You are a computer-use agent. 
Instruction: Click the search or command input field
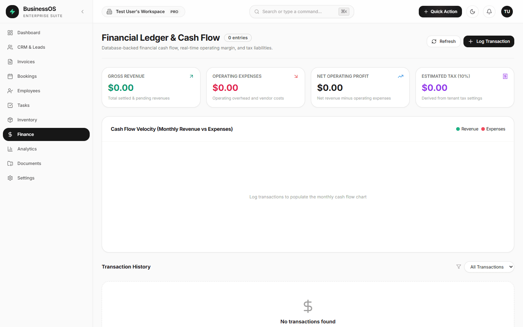301,12
